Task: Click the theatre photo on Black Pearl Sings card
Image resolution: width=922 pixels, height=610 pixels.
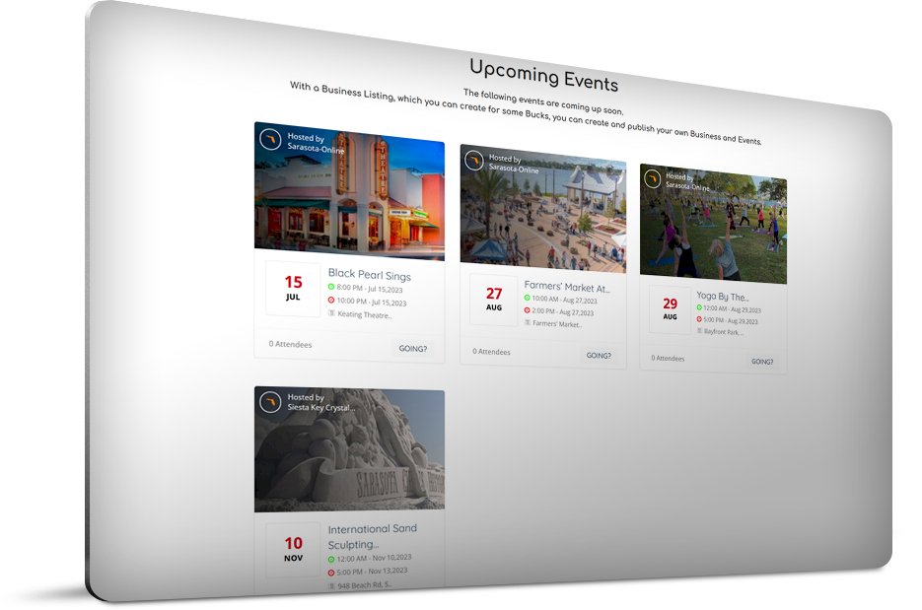Action: point(349,202)
